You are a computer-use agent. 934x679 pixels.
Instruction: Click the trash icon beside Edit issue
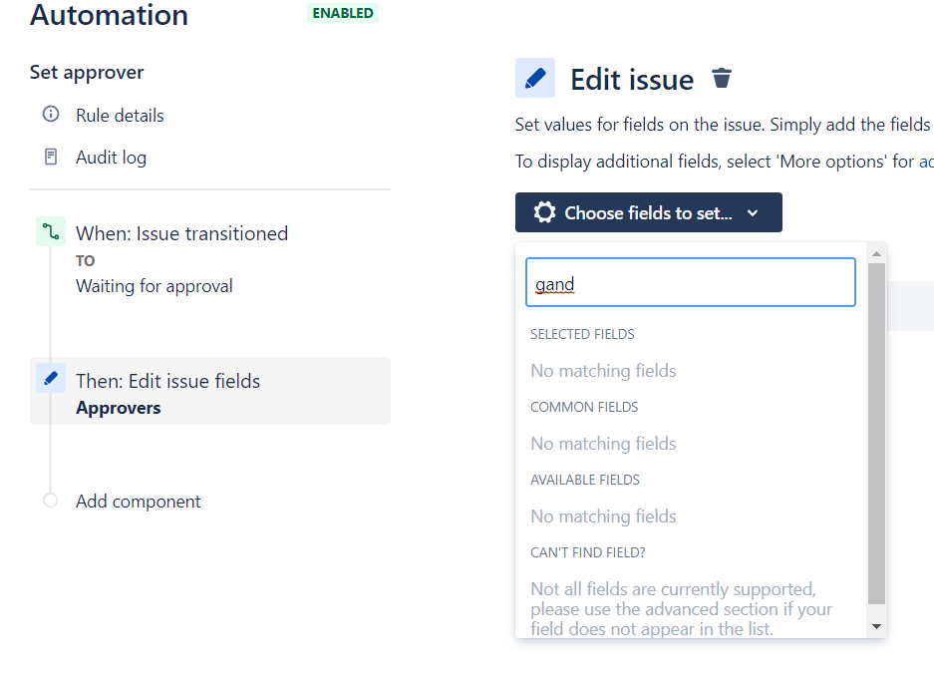coord(723,78)
